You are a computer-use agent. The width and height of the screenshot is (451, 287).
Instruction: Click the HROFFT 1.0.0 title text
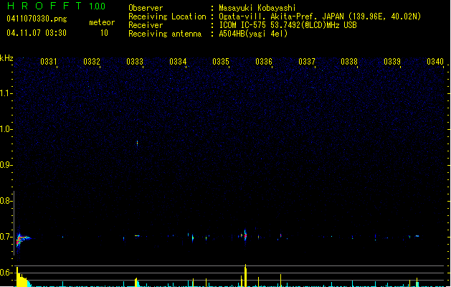coord(57,6)
